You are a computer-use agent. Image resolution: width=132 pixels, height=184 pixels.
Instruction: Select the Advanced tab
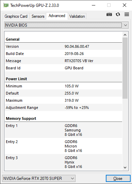click(57, 16)
